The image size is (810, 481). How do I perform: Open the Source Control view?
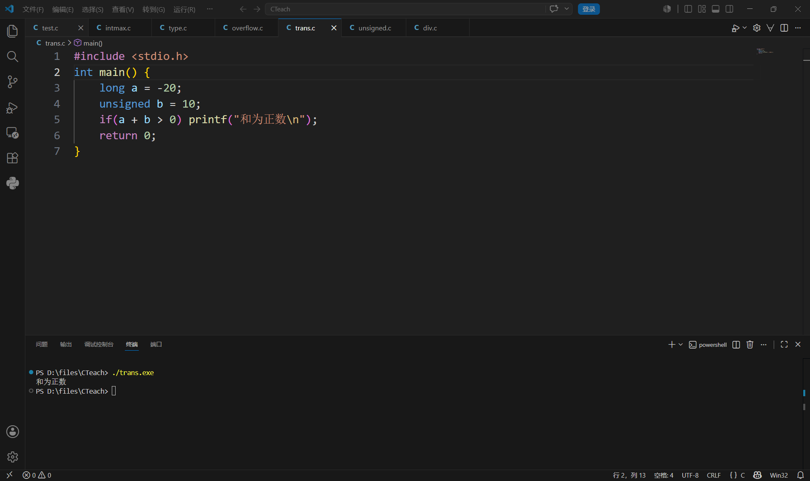coord(13,82)
